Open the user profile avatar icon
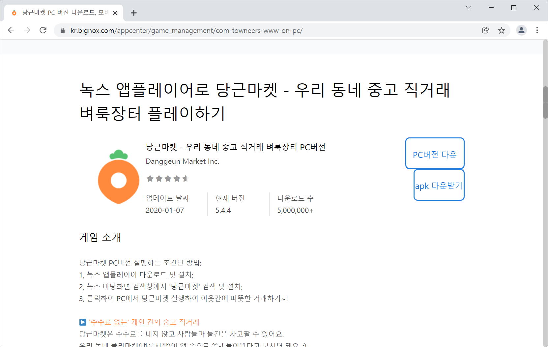 521,30
